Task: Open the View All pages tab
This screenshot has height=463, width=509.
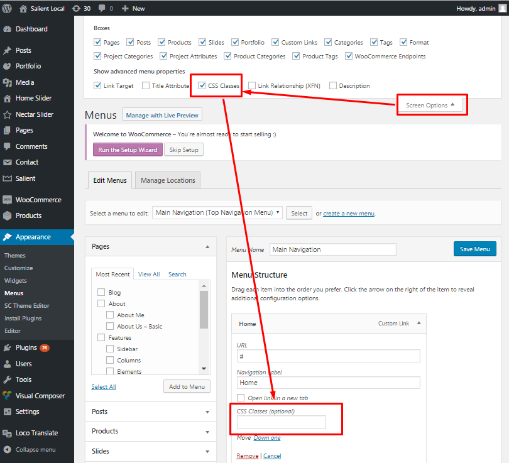Action: pos(149,275)
